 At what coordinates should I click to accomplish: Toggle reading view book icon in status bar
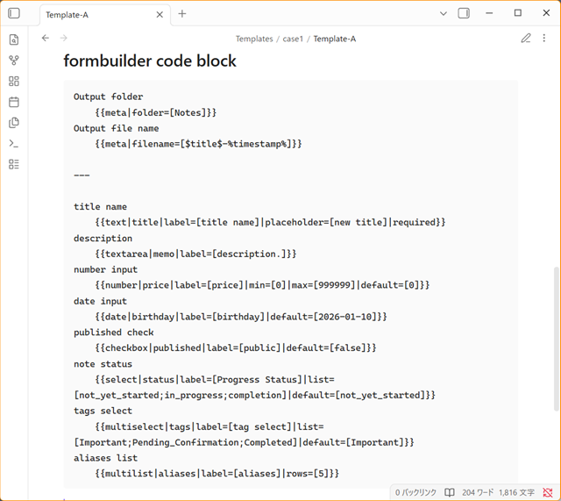point(450,492)
